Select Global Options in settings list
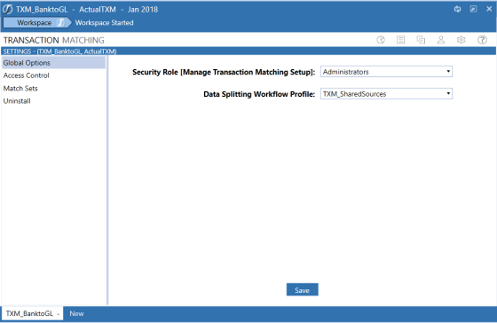 [53, 63]
